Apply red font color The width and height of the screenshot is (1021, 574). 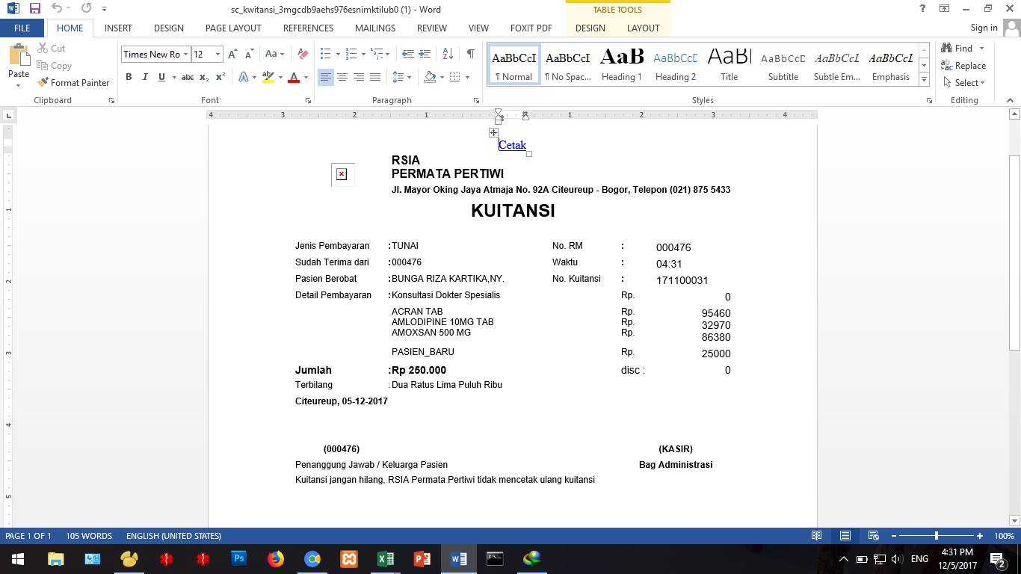(294, 77)
